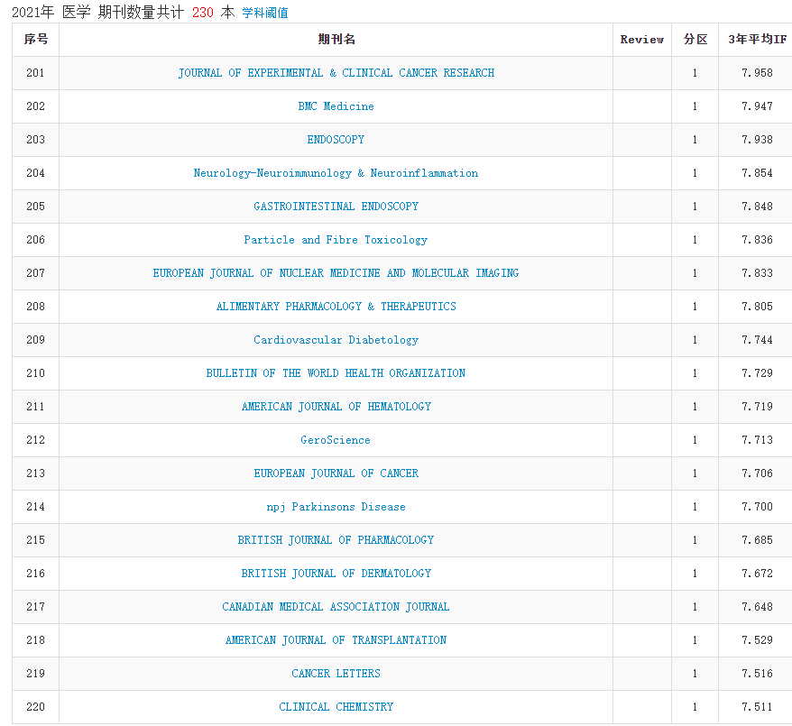
Task: Select the IF value 7.744
Action: (757, 339)
